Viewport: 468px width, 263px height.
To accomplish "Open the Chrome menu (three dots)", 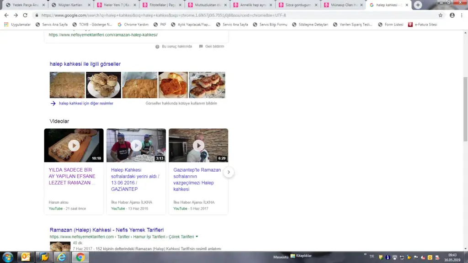I will [462, 15].
